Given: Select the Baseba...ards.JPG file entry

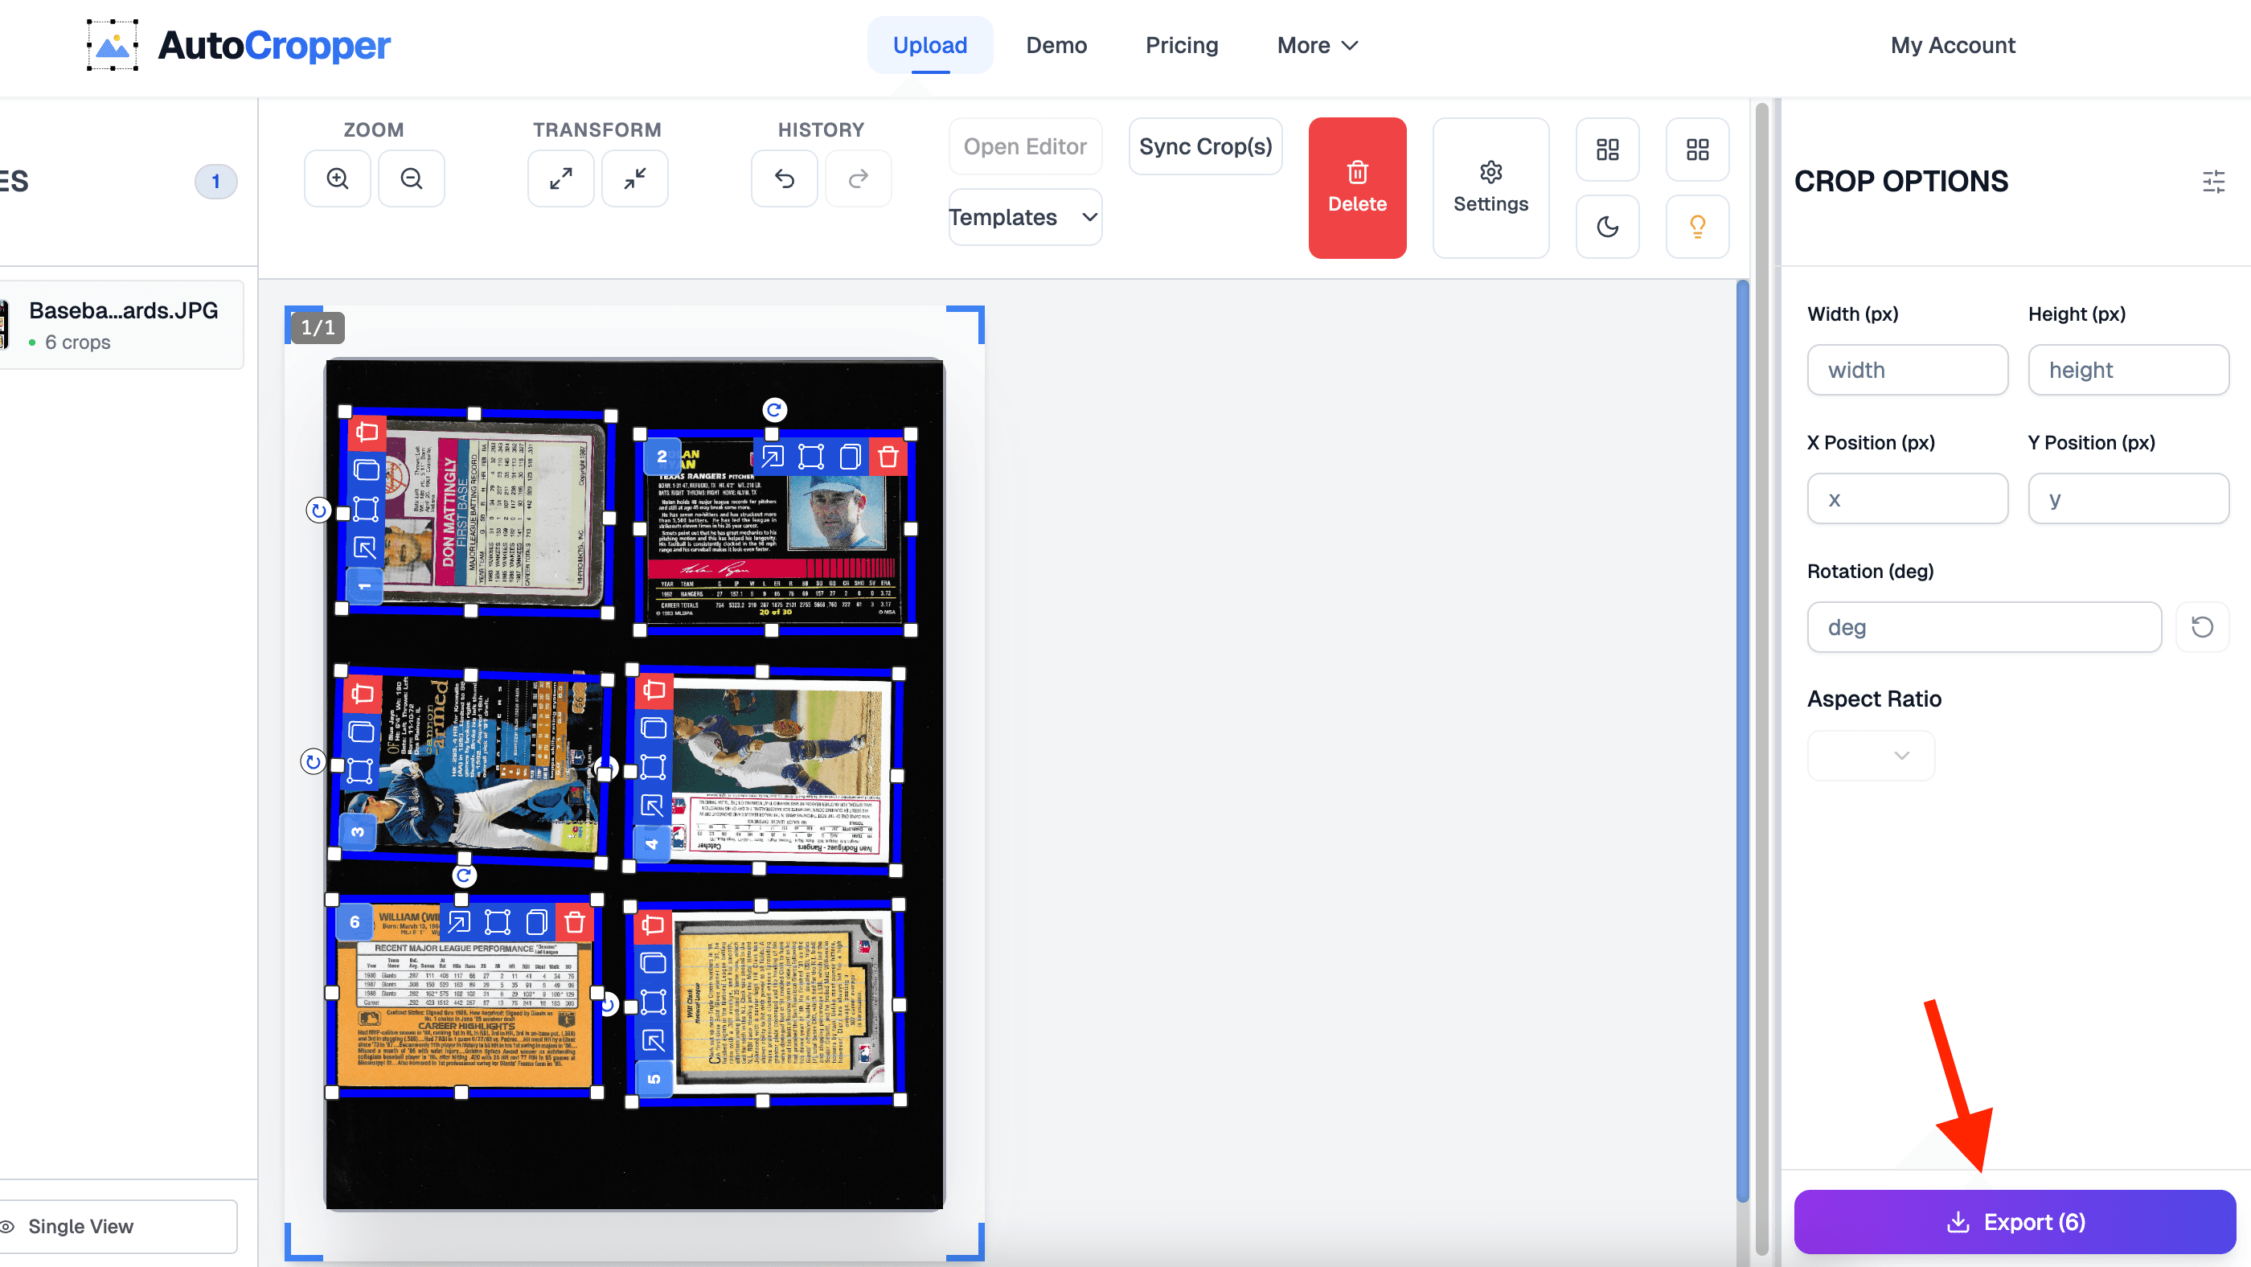Looking at the screenshot, I should point(121,325).
